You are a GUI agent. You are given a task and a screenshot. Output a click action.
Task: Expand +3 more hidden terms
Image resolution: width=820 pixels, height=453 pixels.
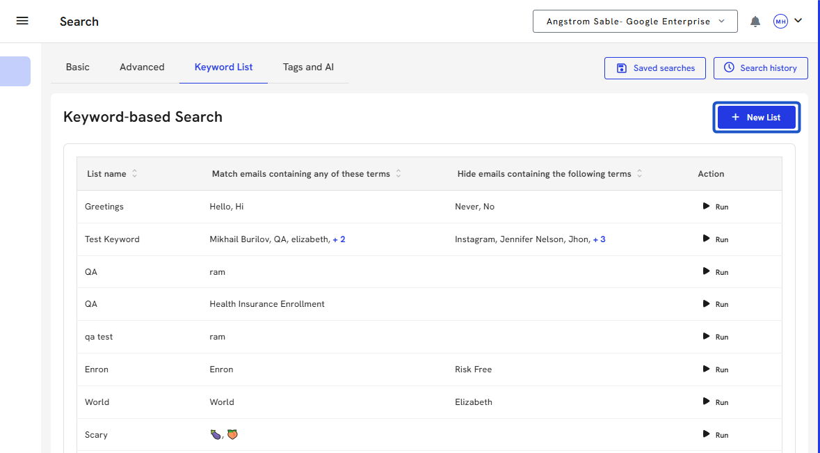599,239
